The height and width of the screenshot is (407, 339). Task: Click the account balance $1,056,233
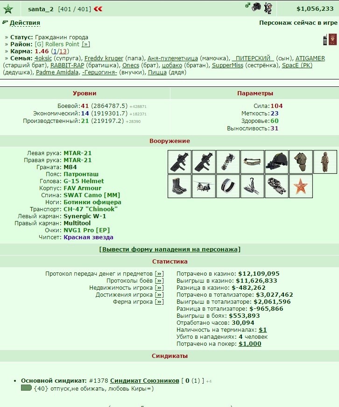click(x=315, y=9)
